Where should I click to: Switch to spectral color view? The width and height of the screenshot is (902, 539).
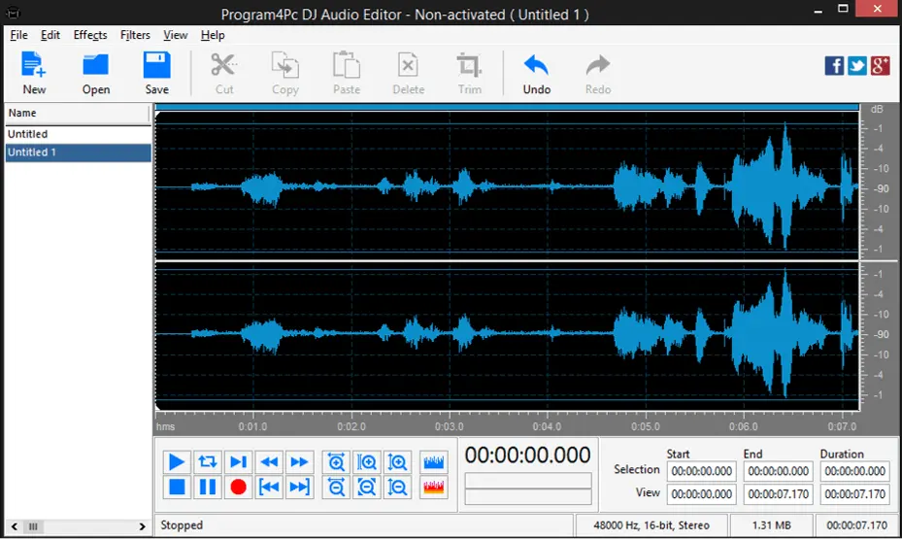pyautogui.click(x=434, y=488)
